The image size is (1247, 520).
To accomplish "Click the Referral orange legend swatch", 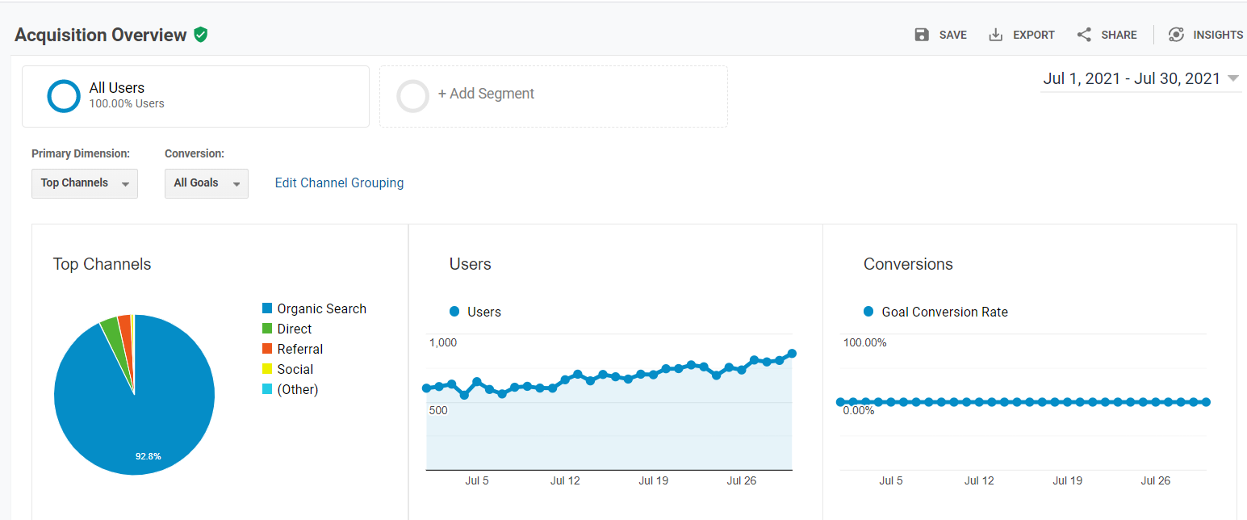I will coord(267,349).
